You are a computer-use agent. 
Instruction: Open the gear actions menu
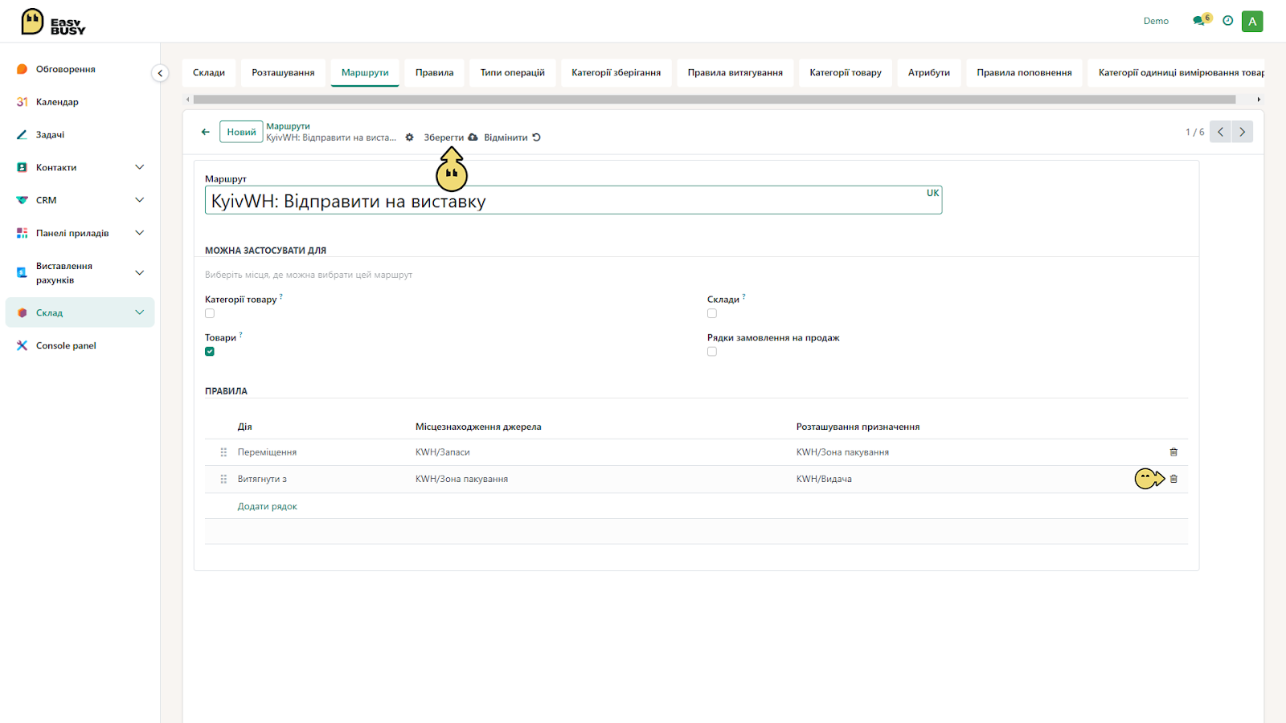(410, 137)
